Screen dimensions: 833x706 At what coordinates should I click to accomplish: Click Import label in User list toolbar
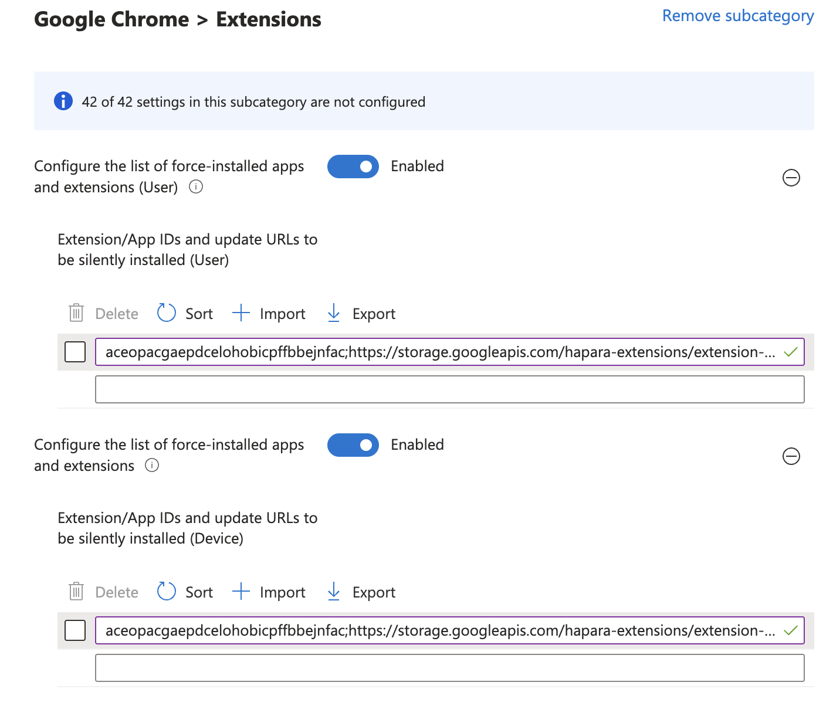point(282,314)
